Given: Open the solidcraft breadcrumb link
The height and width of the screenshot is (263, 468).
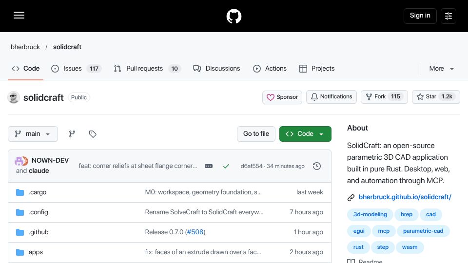Looking at the screenshot, I should (x=67, y=47).
